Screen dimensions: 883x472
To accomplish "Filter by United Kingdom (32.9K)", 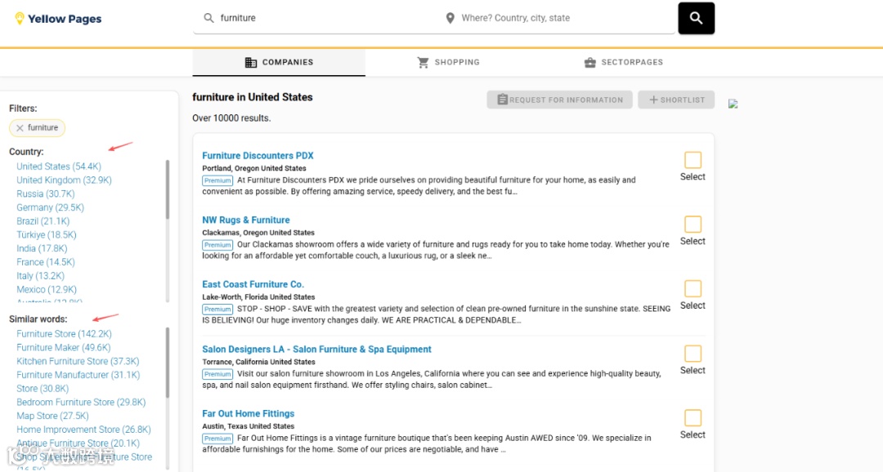I will point(65,180).
